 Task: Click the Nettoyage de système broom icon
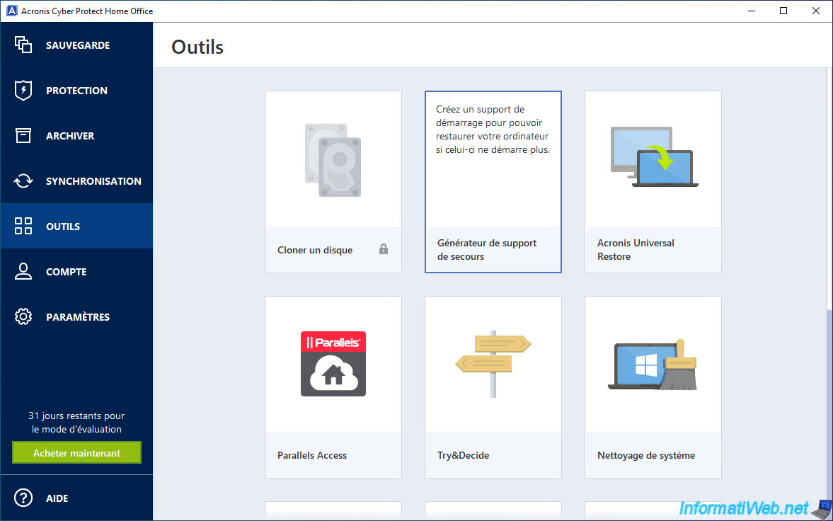(x=653, y=364)
